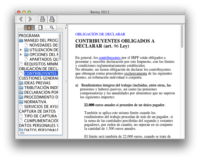This screenshot has height=160, width=200.
Task: Open the NORMATIVA folder
Action: (35, 102)
